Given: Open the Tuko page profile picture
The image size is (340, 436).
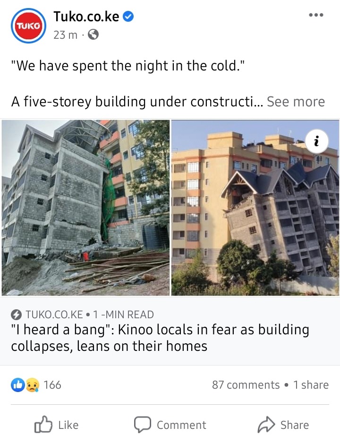Looking at the screenshot, I should (x=29, y=26).
